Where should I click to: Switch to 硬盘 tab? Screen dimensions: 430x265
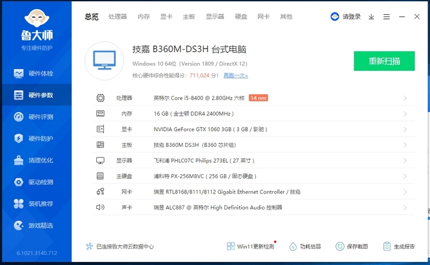241,17
